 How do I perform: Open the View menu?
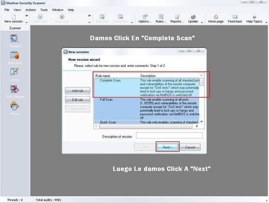tap(17, 10)
